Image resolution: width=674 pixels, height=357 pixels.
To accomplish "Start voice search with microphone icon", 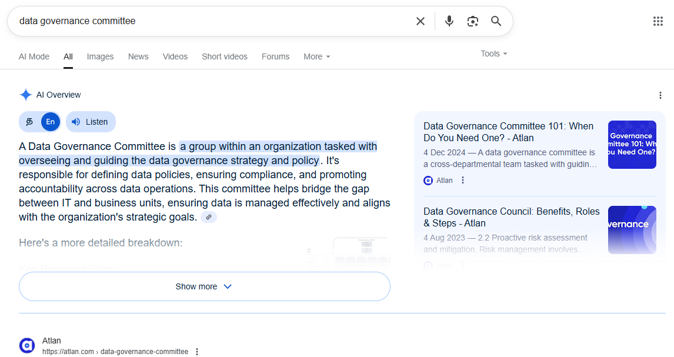I will point(449,21).
